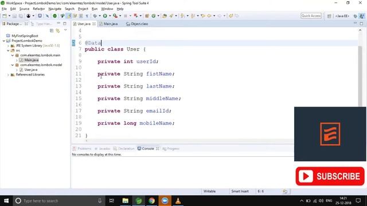Click the Windows taskbar search box
The width and height of the screenshot is (367, 206).
58,201
